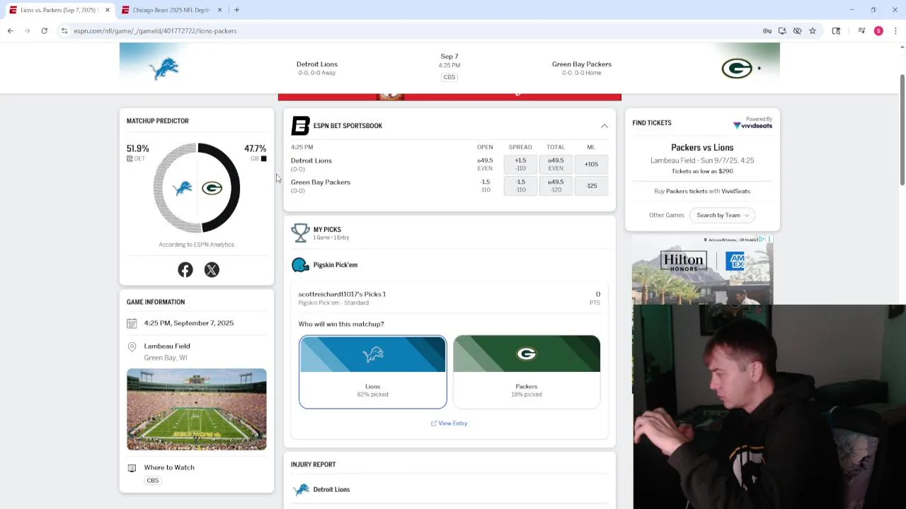Viewport: 906px width, 509px height.
Task: Close the Lions vs. Packers tab
Action: (107, 10)
